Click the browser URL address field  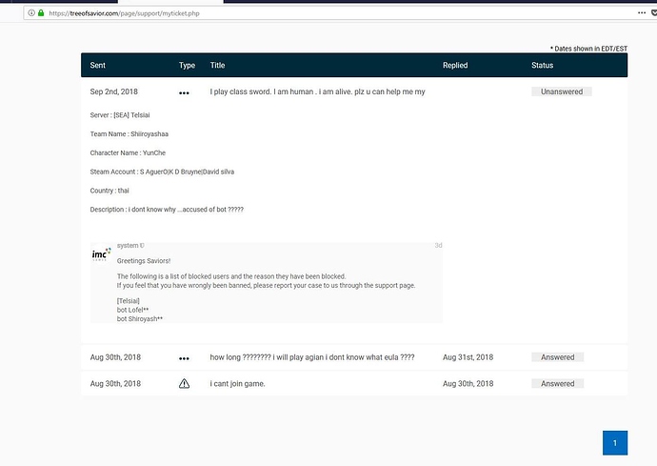(x=286, y=12)
